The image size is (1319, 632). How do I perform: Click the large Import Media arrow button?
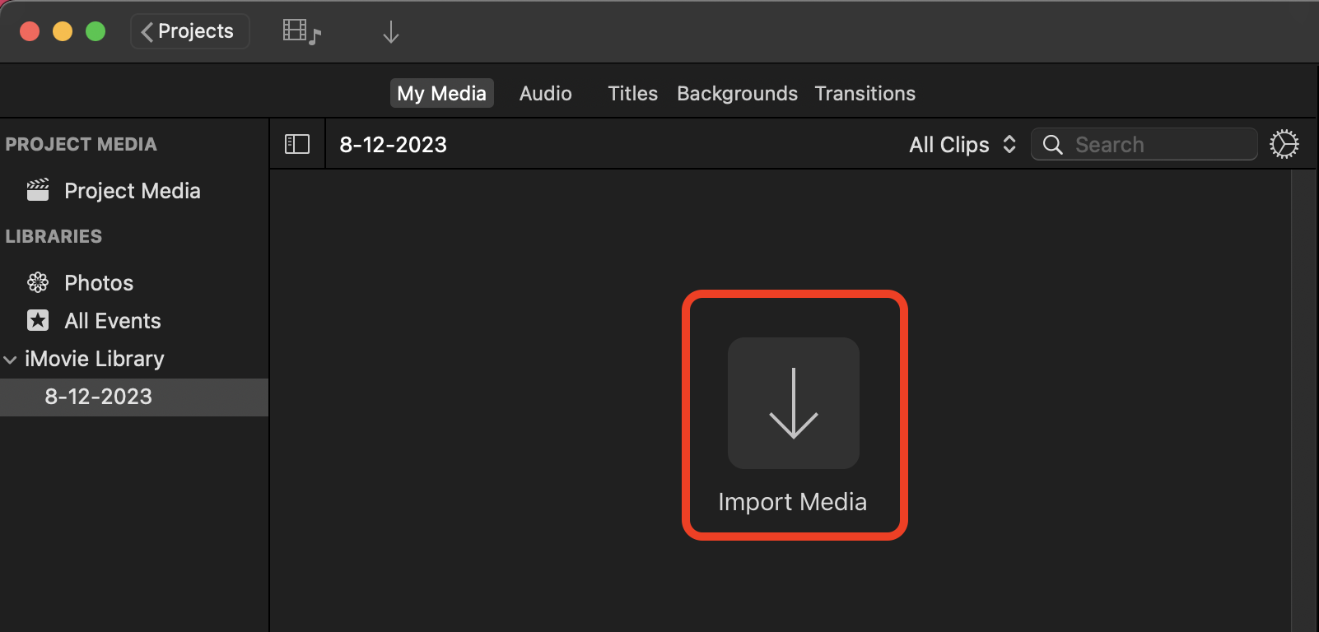point(793,403)
